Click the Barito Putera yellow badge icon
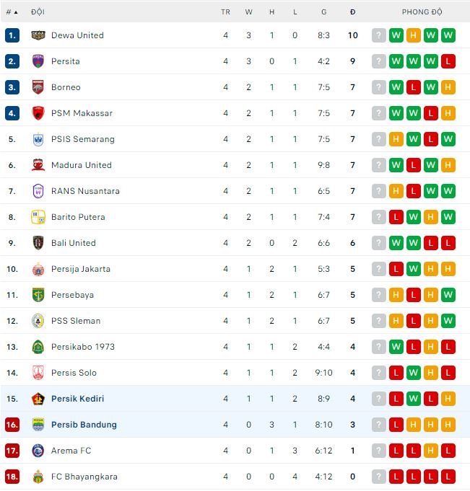 point(38,217)
